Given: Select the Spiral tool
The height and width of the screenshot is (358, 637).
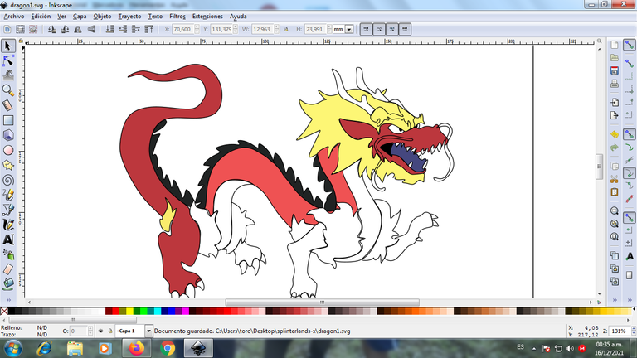Looking at the screenshot, I should tap(7, 180).
